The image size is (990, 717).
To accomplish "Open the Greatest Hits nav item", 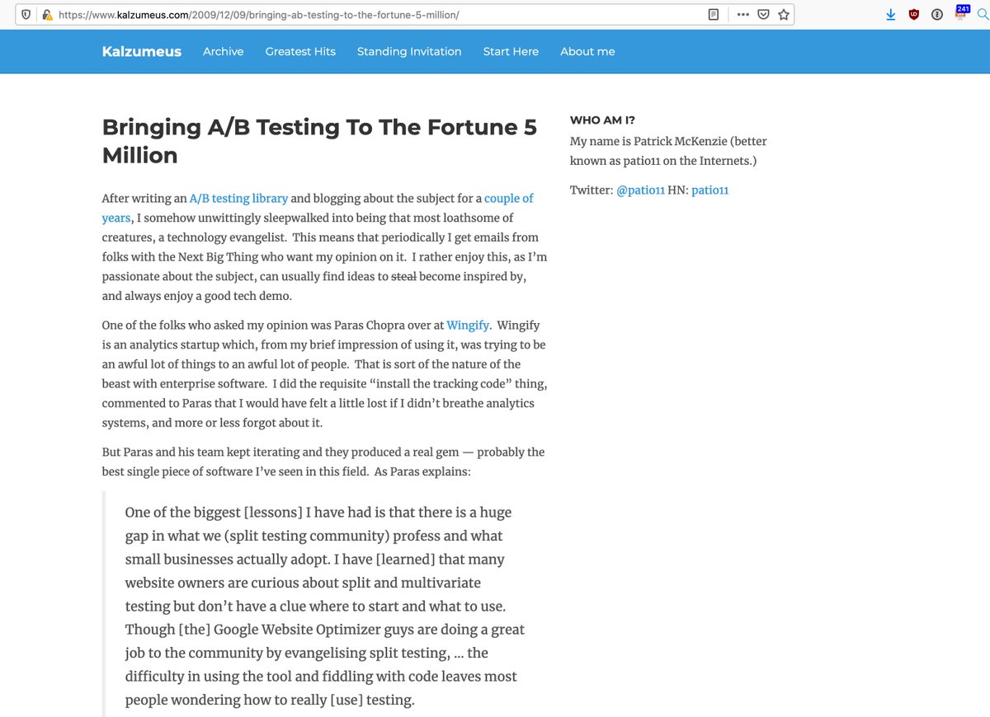I will pos(300,51).
